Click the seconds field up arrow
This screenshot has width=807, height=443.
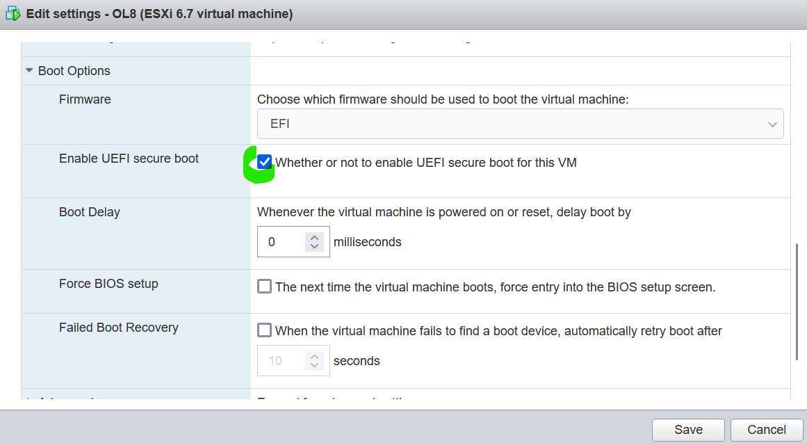tap(314, 356)
